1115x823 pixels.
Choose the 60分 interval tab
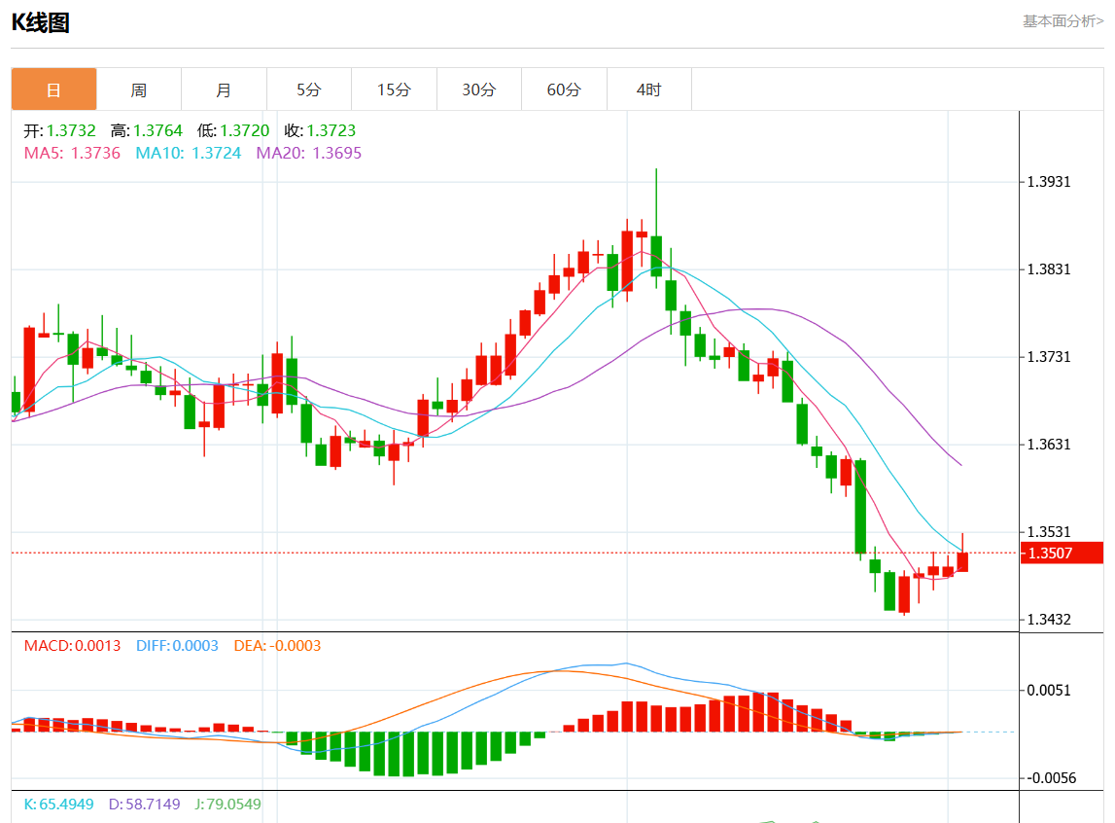pos(564,89)
